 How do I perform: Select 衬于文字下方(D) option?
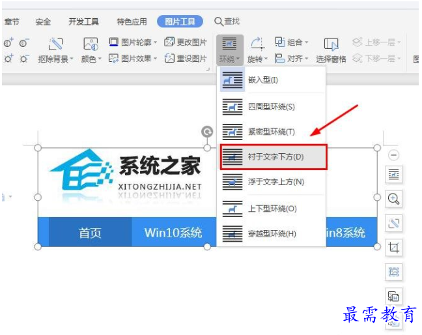[x=274, y=156]
